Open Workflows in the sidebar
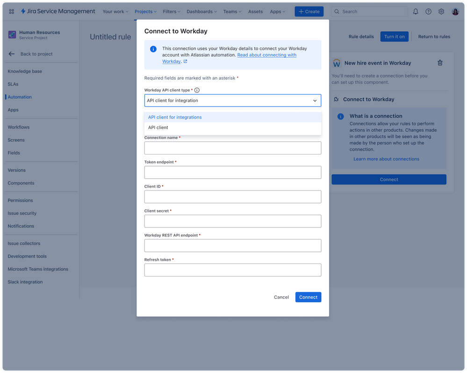The height and width of the screenshot is (373, 467). tap(19, 127)
